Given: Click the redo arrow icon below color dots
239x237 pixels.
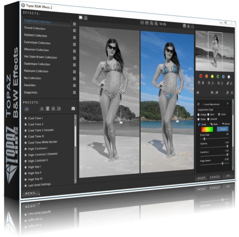Looking at the screenshot, I should [217, 93].
